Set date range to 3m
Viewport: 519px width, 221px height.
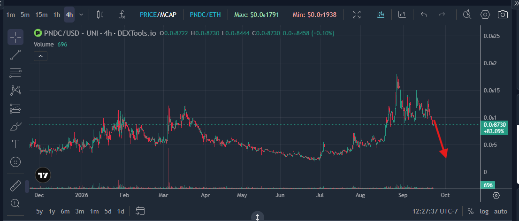coord(79,212)
